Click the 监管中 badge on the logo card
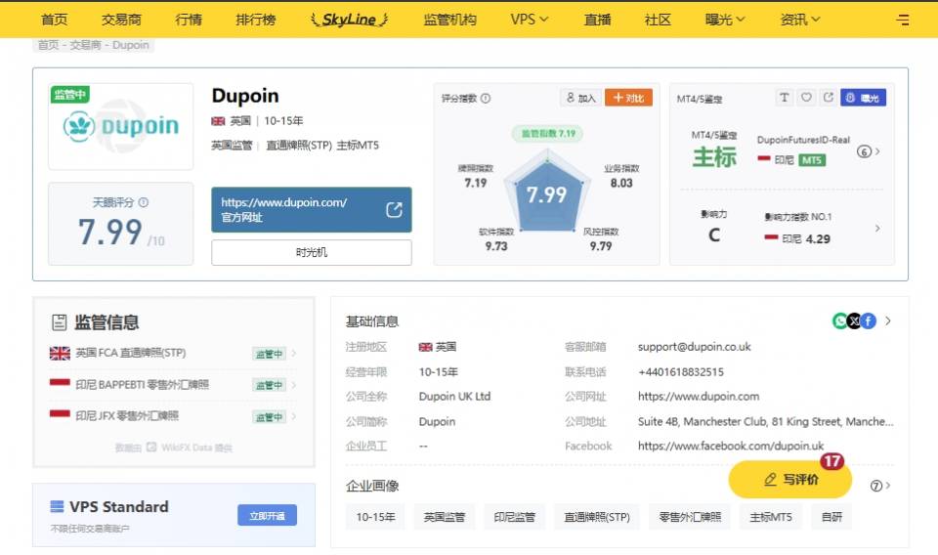Screen dimensions: 938x555 click(x=69, y=94)
